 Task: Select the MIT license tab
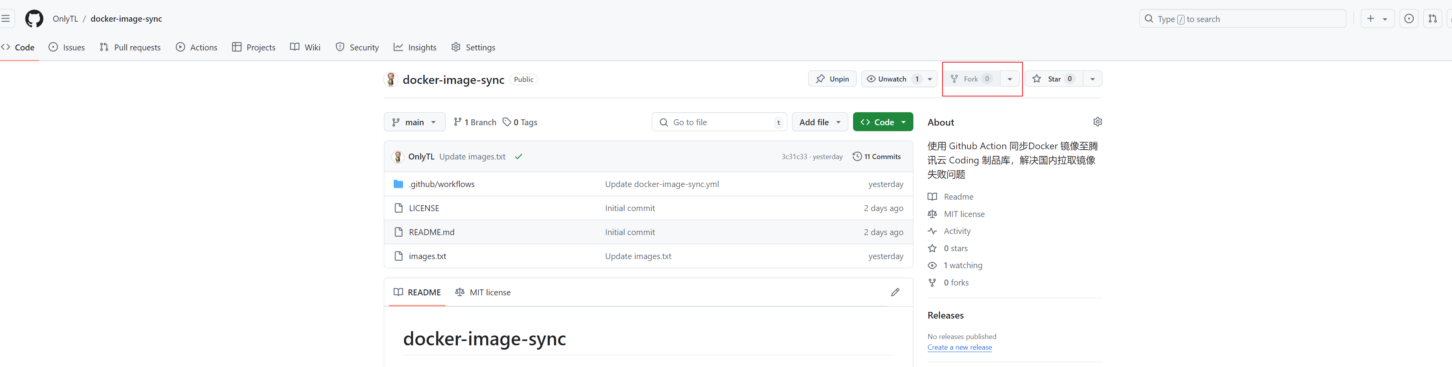[x=483, y=292]
